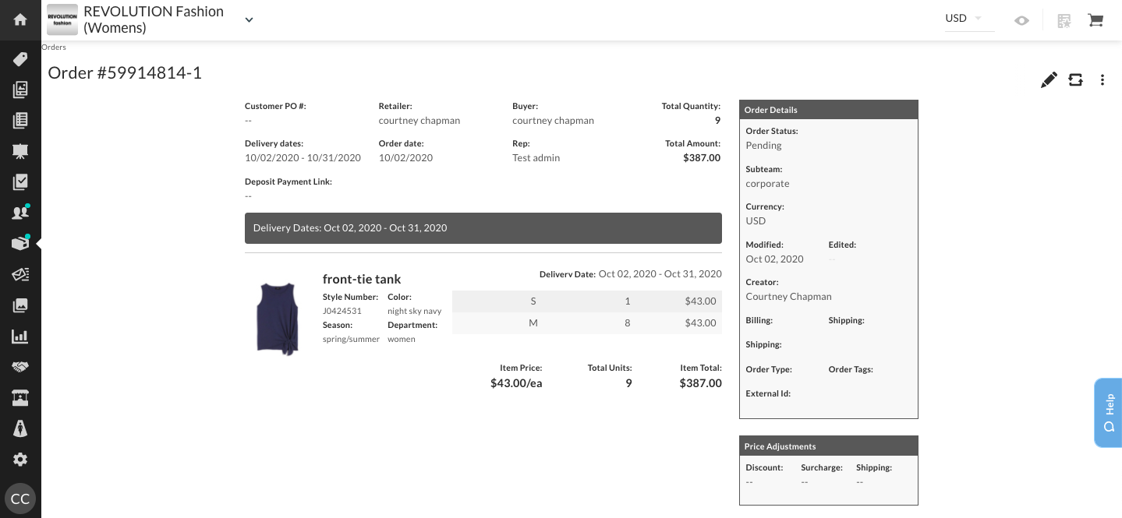
Task: Click the front-tie tank product thumbnail
Action: [278, 319]
